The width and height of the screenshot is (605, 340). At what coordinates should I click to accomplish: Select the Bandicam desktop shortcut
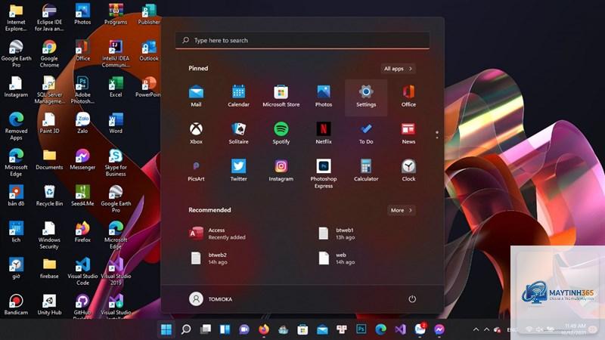click(16, 304)
